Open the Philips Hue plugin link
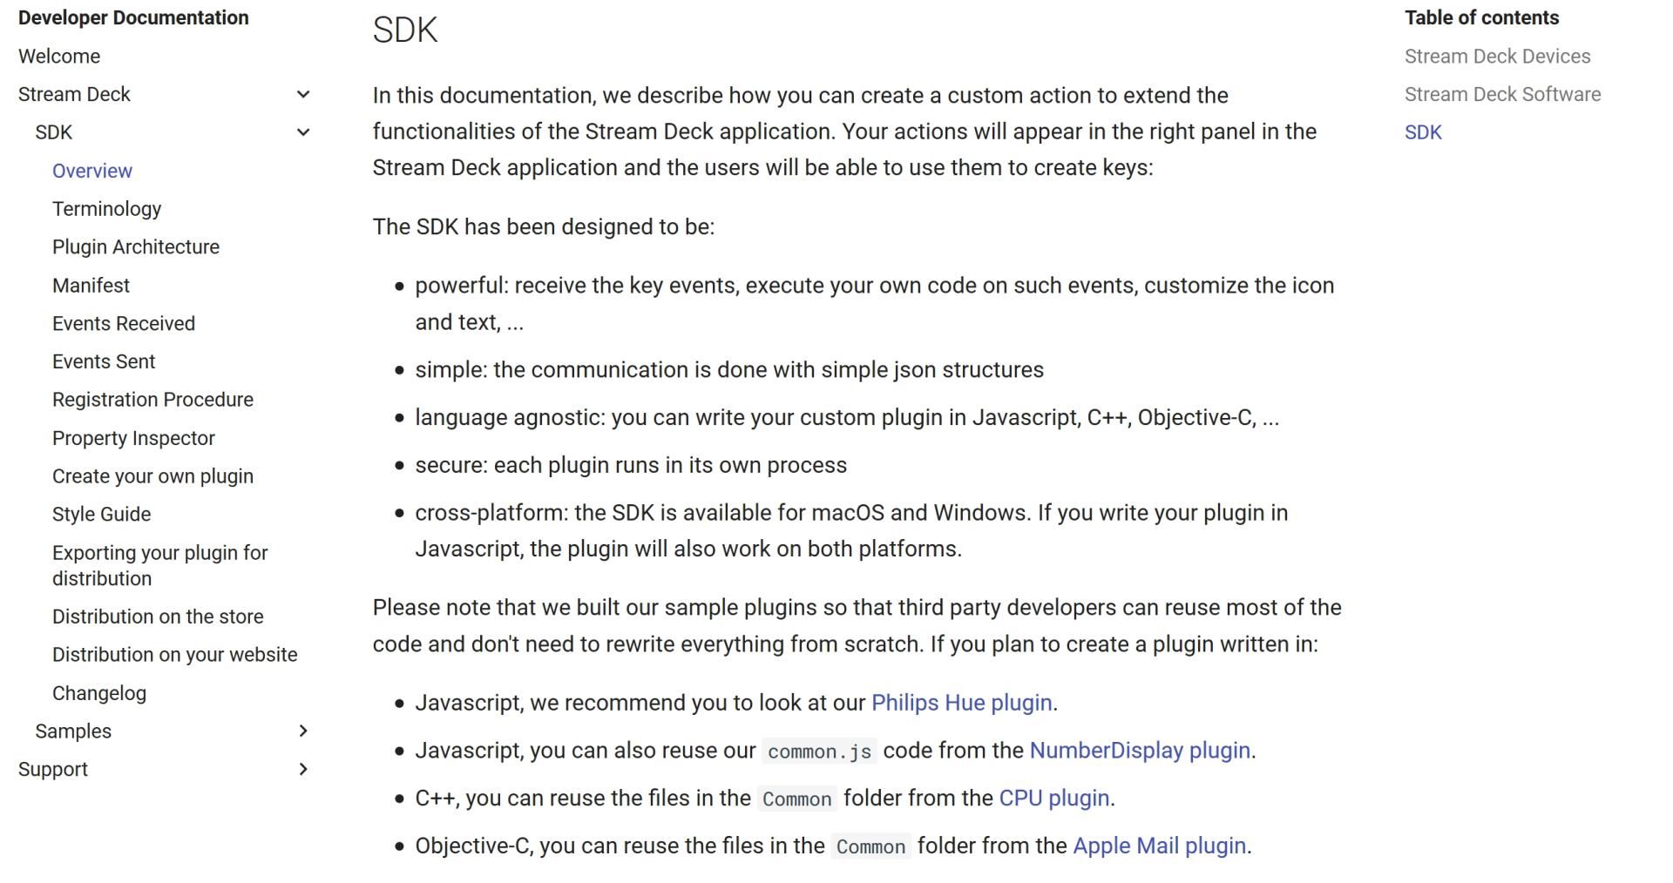1673x883 pixels. tap(961, 704)
